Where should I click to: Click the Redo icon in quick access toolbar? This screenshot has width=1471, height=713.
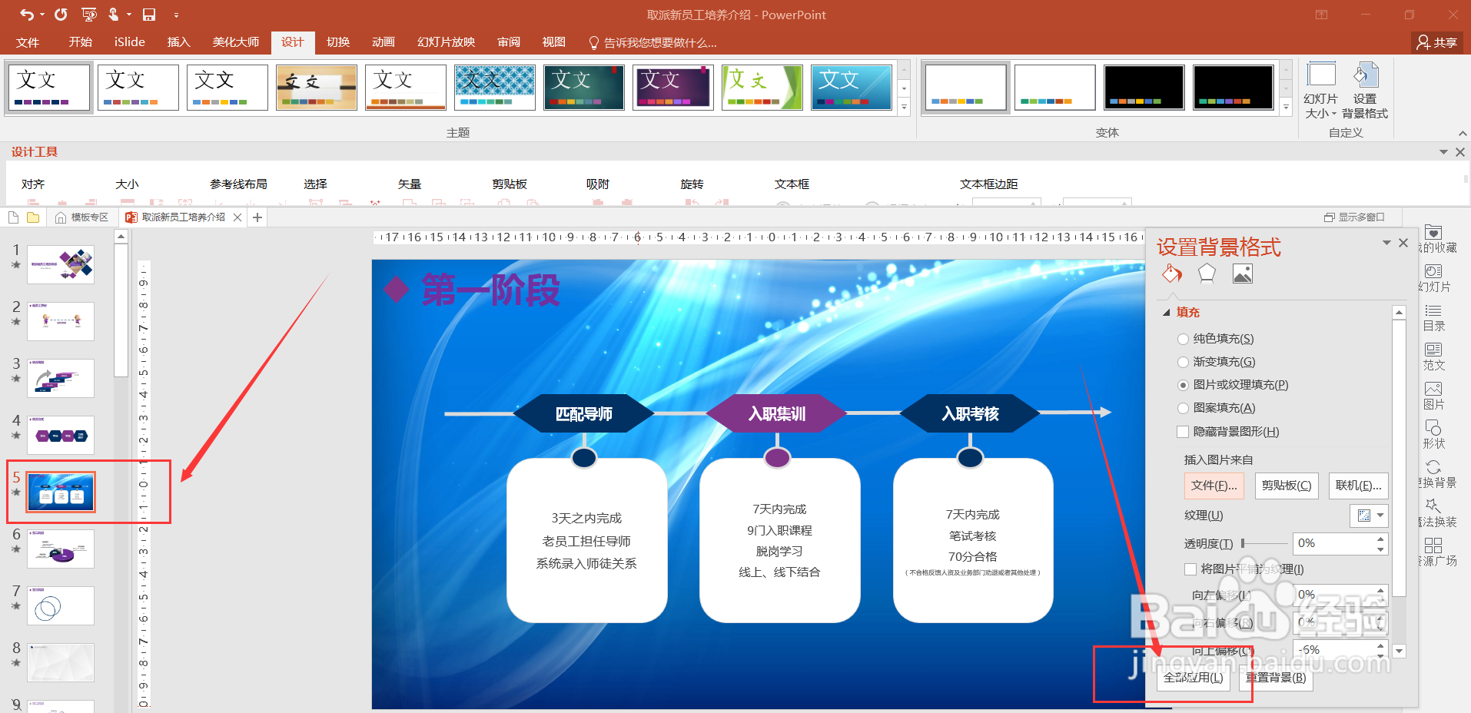click(61, 14)
